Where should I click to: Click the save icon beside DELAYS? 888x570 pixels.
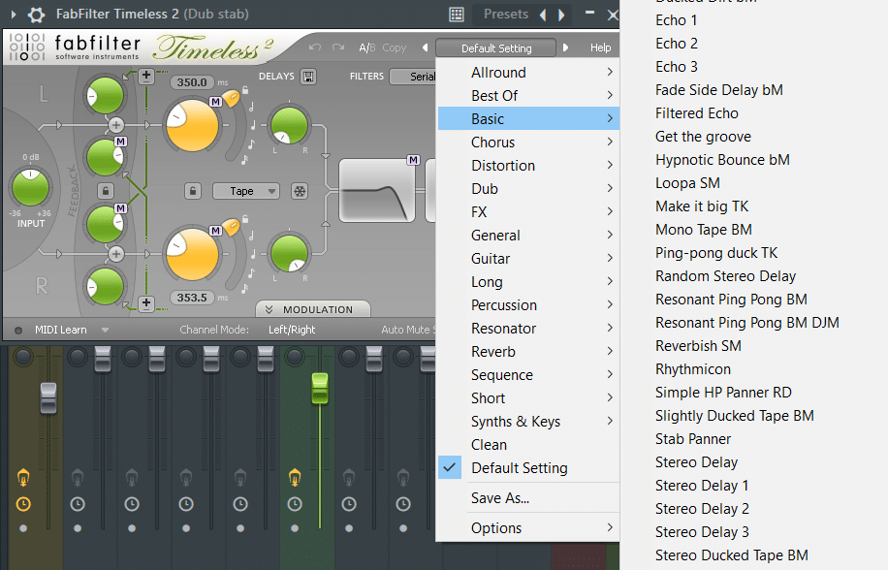click(x=308, y=77)
